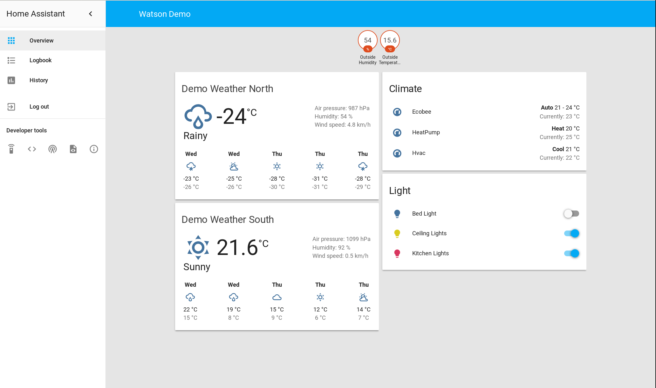Go to Logbook in the sidebar

[x=40, y=60]
